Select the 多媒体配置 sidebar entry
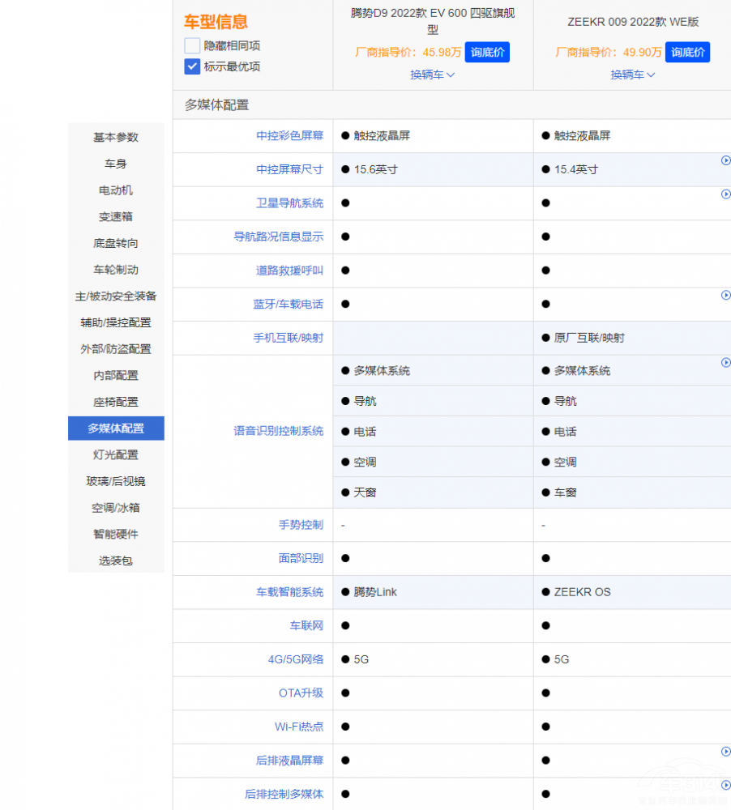 coord(116,428)
